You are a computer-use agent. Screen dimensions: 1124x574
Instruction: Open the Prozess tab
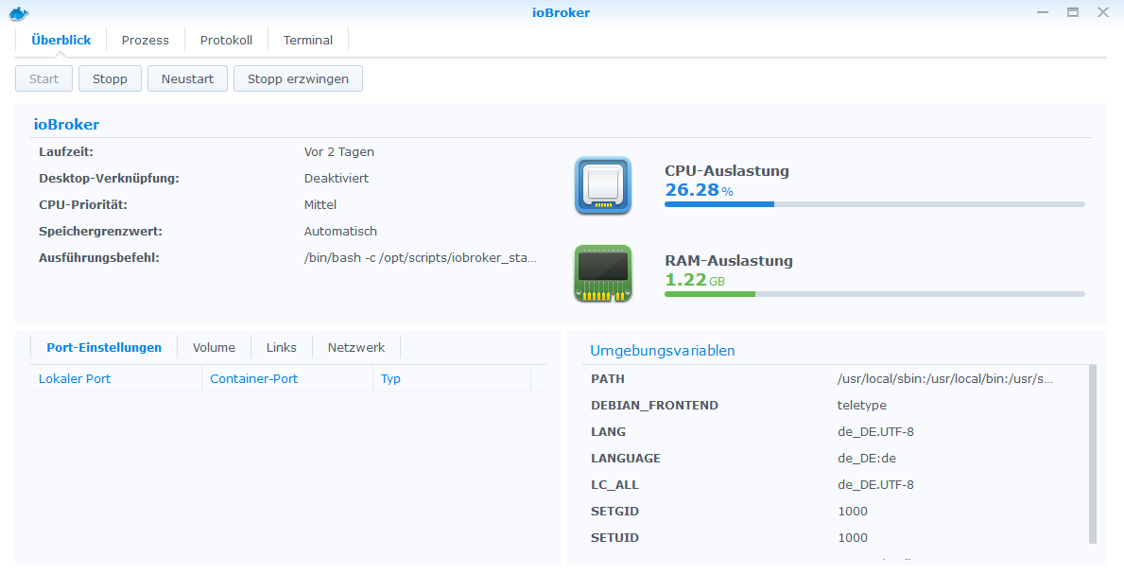pos(146,40)
